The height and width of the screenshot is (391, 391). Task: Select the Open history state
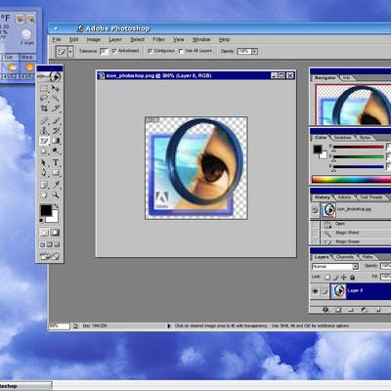click(351, 224)
